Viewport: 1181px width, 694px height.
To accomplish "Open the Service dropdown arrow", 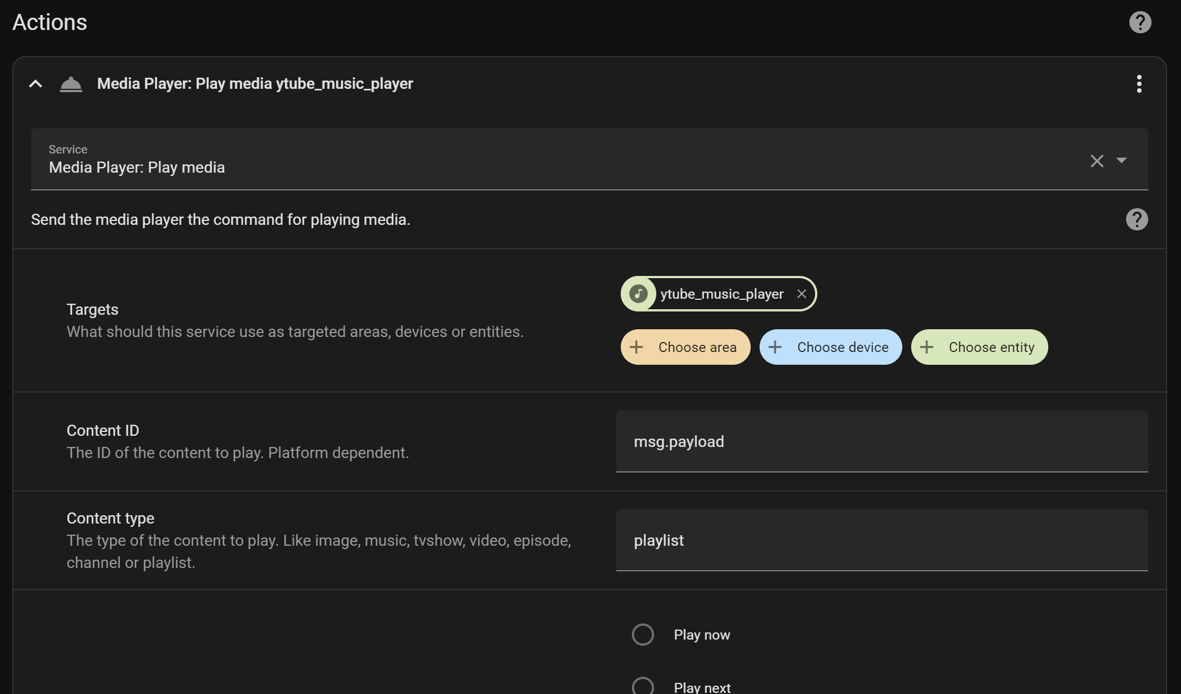I will [1122, 160].
